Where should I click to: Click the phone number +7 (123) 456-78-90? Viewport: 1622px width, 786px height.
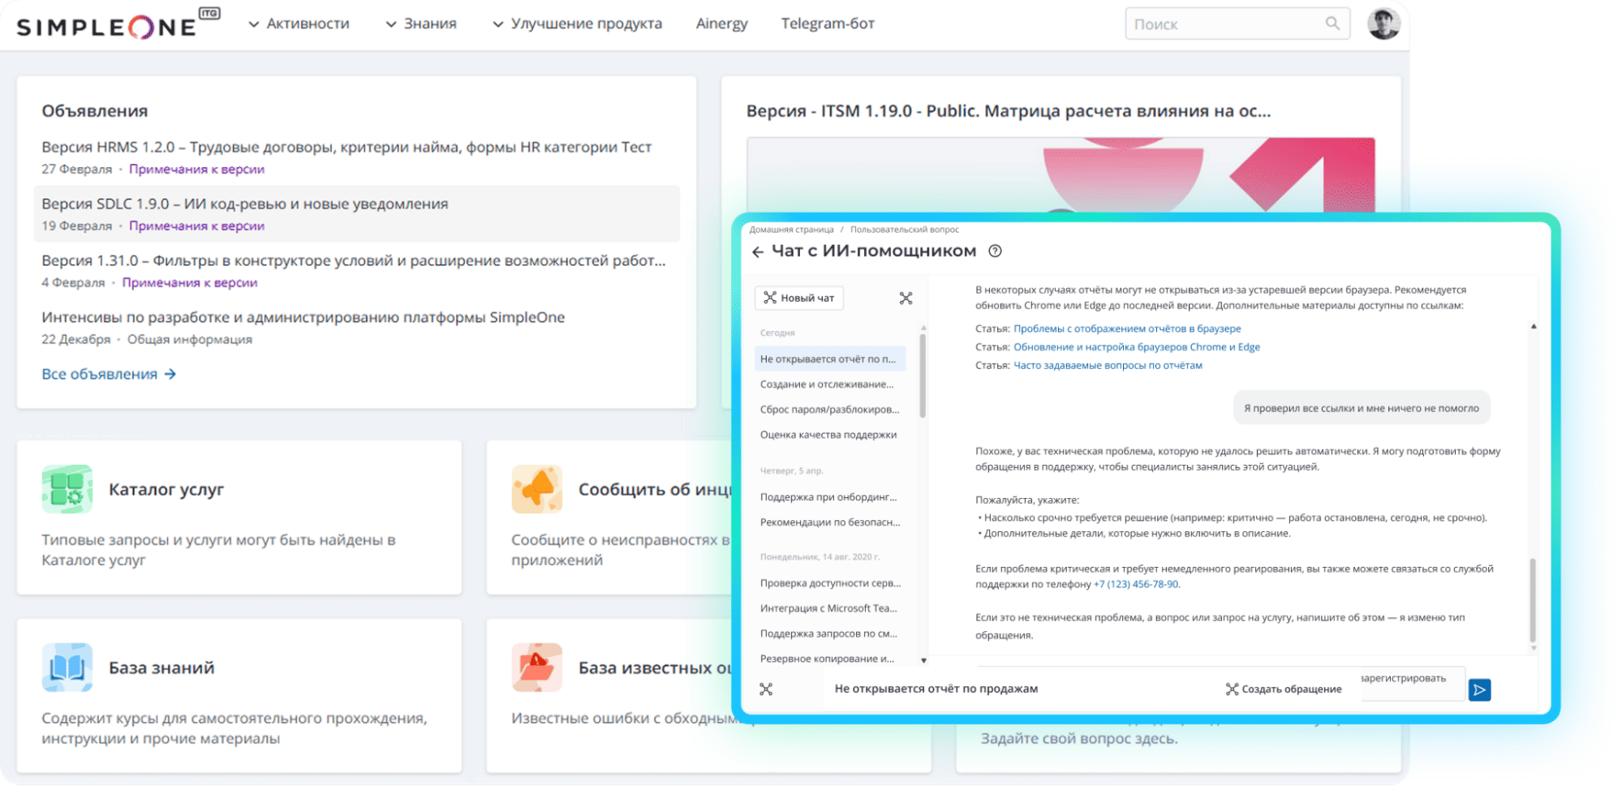click(x=1136, y=584)
